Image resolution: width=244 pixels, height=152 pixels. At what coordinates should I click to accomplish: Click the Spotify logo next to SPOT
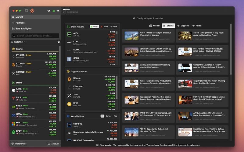(x=13, y=132)
